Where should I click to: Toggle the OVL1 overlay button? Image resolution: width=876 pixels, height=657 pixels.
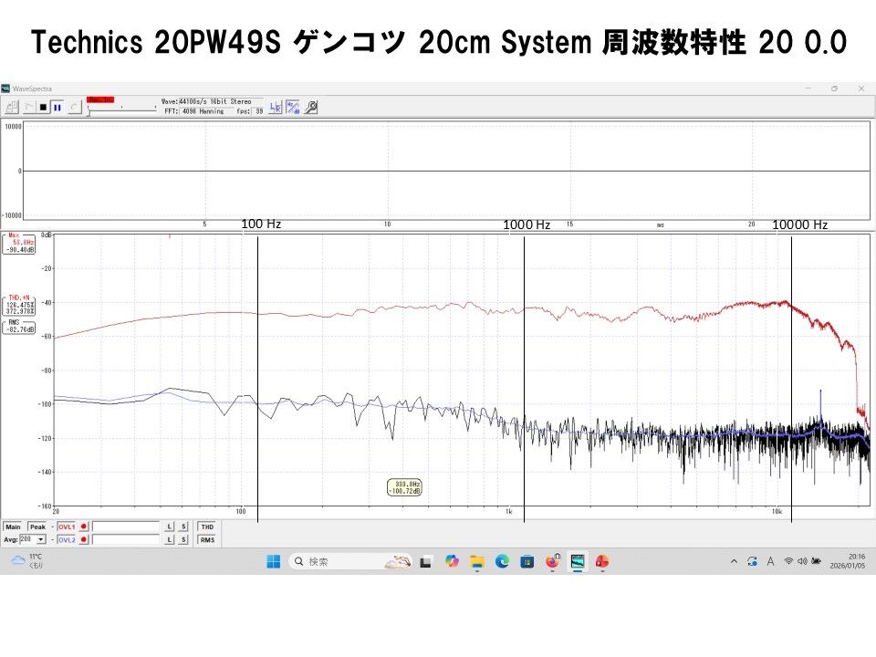point(67,527)
